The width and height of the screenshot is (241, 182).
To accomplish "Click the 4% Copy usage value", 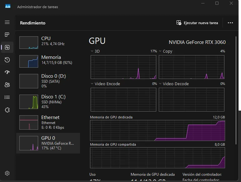I will click(x=223, y=51).
